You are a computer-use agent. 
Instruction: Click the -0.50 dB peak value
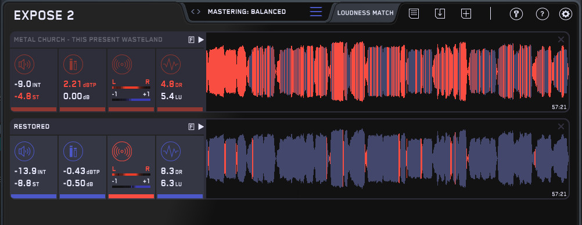[78, 183]
